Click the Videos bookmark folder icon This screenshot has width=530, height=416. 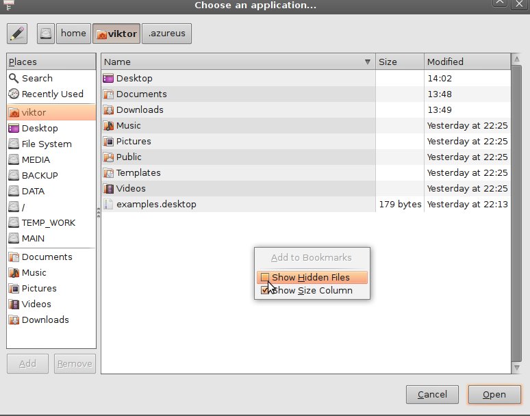[x=14, y=304]
